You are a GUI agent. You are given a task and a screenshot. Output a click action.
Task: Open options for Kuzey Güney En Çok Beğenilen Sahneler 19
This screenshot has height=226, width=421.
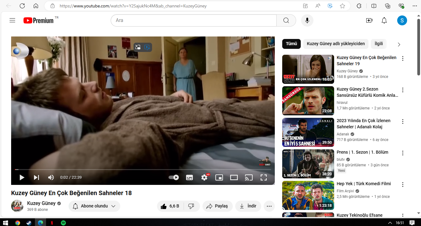[403, 58]
